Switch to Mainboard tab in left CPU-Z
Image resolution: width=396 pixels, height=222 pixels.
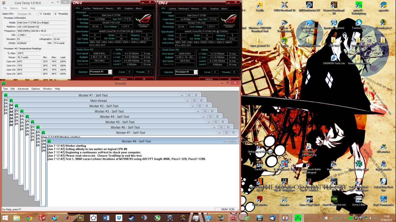coord(98,8)
